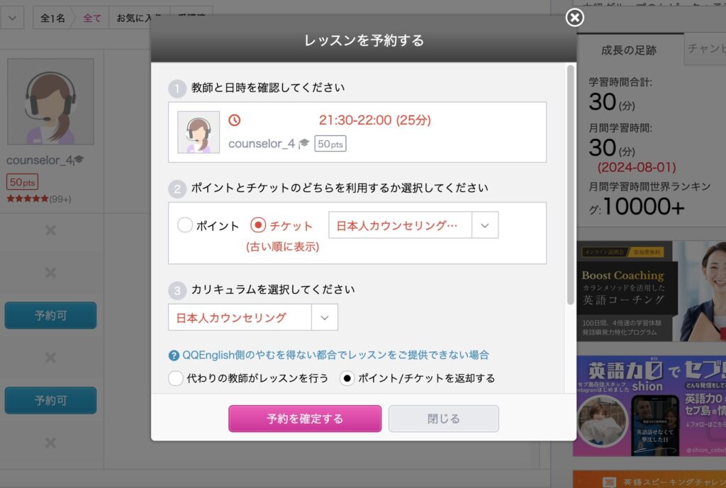The width and height of the screenshot is (726, 488).
Task: Click the five-star rating under counselor_4
Action: pyautogui.click(x=28, y=199)
